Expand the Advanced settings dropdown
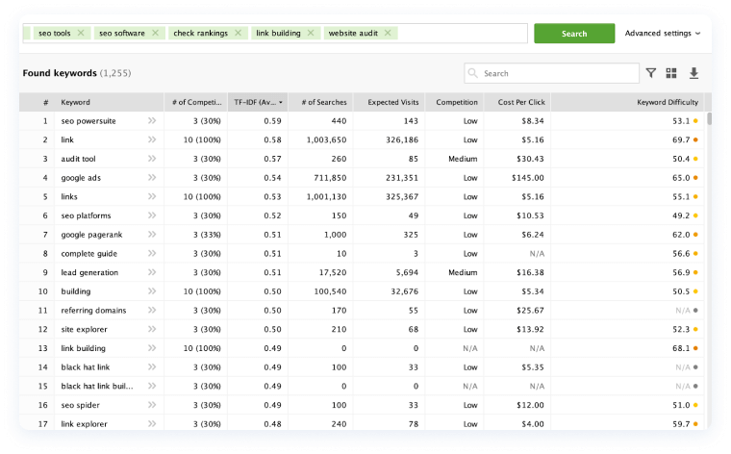The width and height of the screenshot is (731, 454). [x=662, y=33]
